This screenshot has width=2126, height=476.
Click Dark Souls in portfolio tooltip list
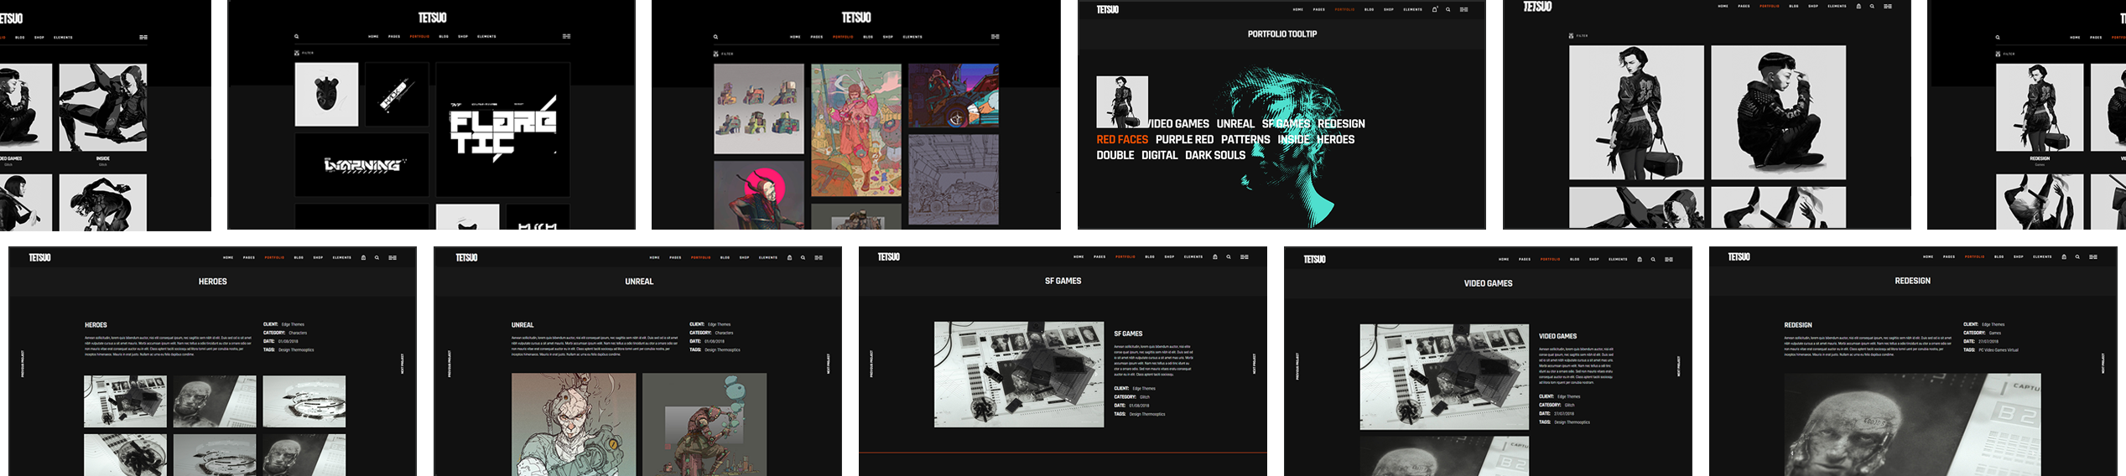pyautogui.click(x=1214, y=155)
